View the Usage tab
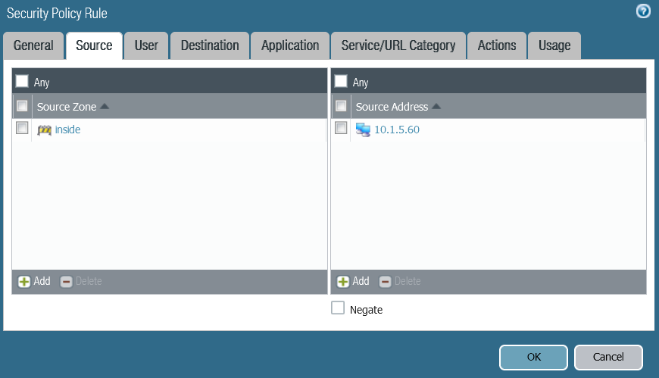This screenshot has width=659, height=378. tap(554, 45)
